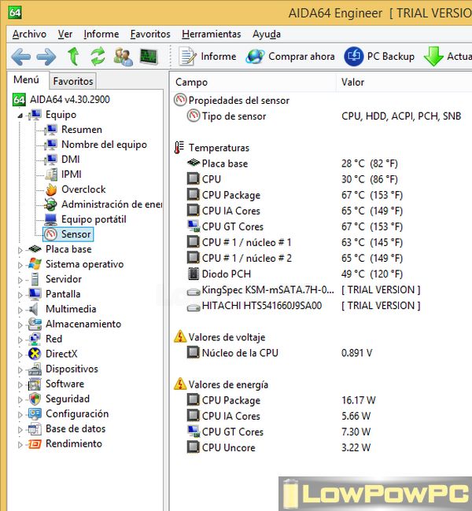Click the Seguridad shield icon

click(x=35, y=399)
